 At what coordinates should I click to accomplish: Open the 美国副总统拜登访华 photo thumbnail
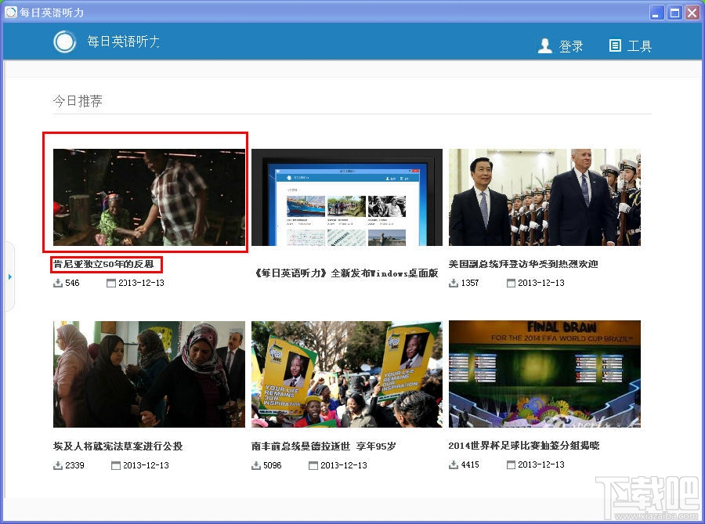(x=544, y=197)
